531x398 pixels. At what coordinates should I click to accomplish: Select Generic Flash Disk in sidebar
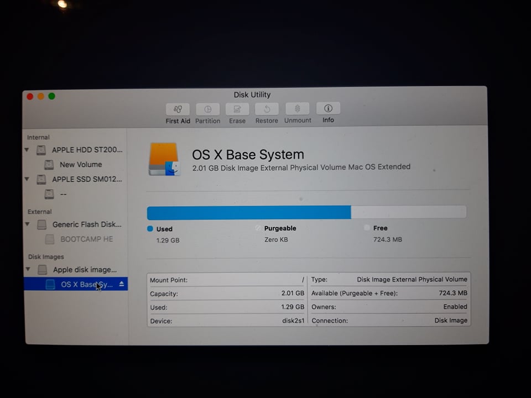pos(76,224)
